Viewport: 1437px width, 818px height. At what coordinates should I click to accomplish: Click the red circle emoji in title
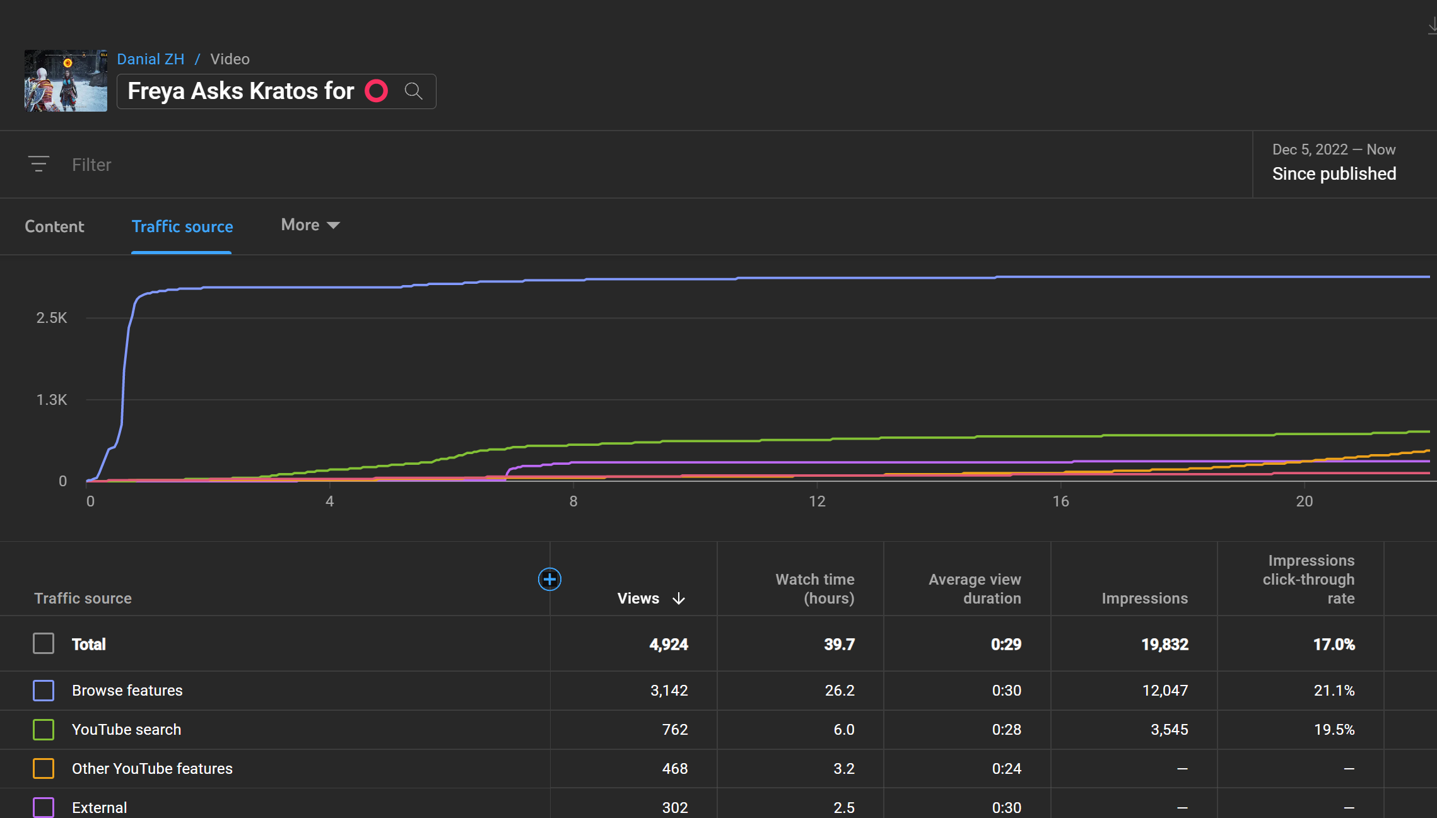point(377,91)
